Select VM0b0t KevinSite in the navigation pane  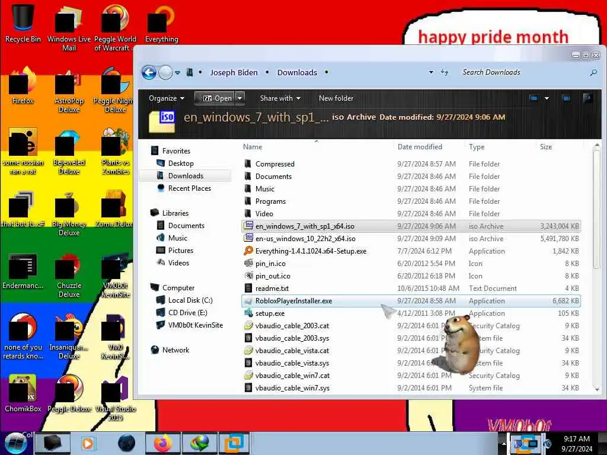click(195, 325)
